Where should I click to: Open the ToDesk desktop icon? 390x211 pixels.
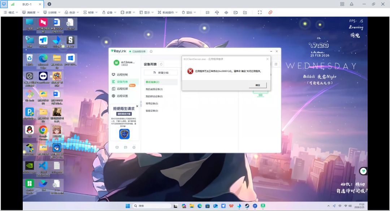click(43, 42)
